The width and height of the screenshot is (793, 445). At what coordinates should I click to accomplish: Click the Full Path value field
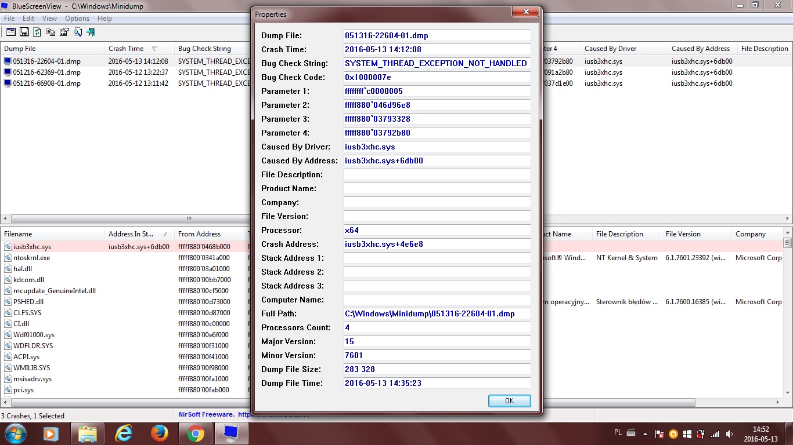click(x=437, y=313)
